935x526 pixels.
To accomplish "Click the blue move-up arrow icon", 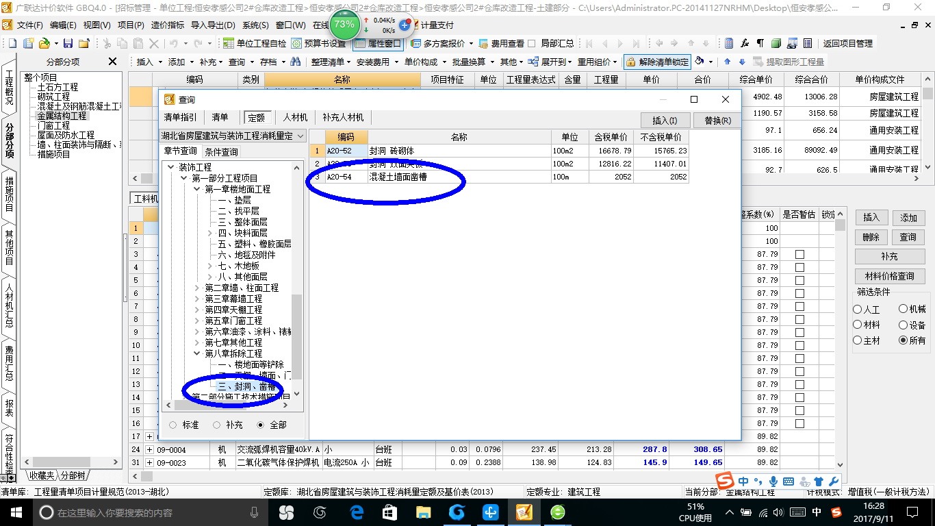I will 727,62.
